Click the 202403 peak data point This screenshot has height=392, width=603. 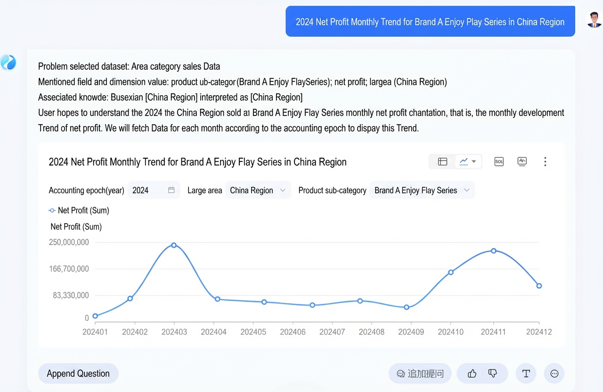point(174,245)
